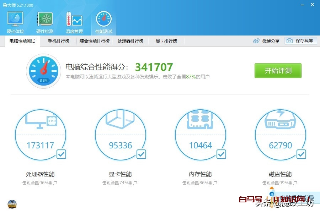This screenshot has width=320, height=213.
Task: Switch to the 手机排行榜 tab
Action: click(x=59, y=41)
